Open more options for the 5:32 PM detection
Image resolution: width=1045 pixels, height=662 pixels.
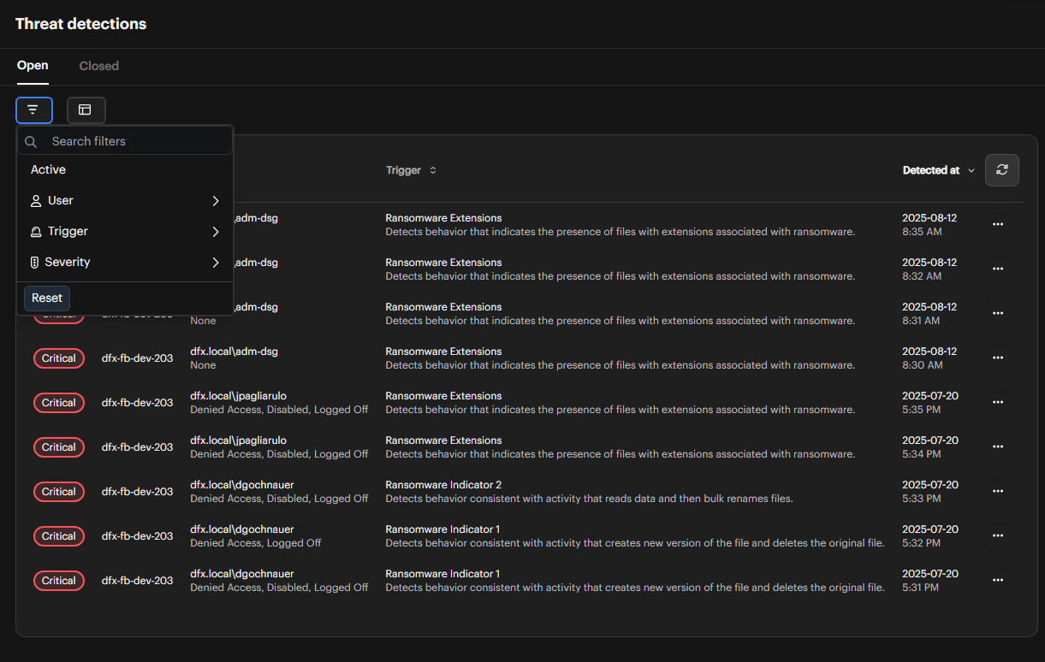[x=998, y=536]
